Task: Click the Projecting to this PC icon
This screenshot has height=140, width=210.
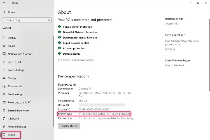Action: 4,102
